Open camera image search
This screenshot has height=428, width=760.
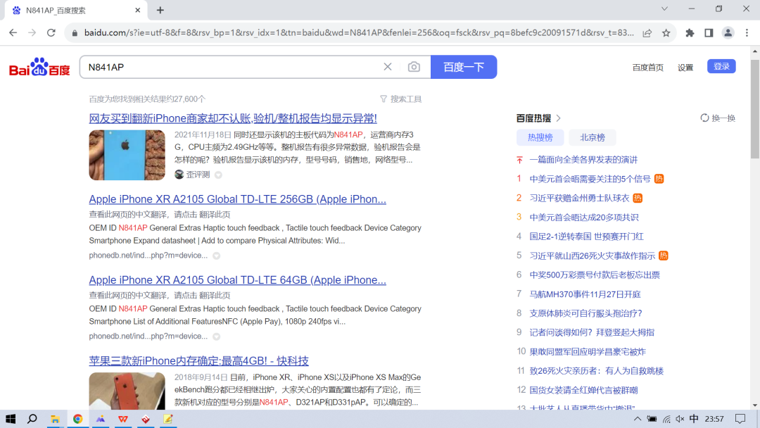414,67
